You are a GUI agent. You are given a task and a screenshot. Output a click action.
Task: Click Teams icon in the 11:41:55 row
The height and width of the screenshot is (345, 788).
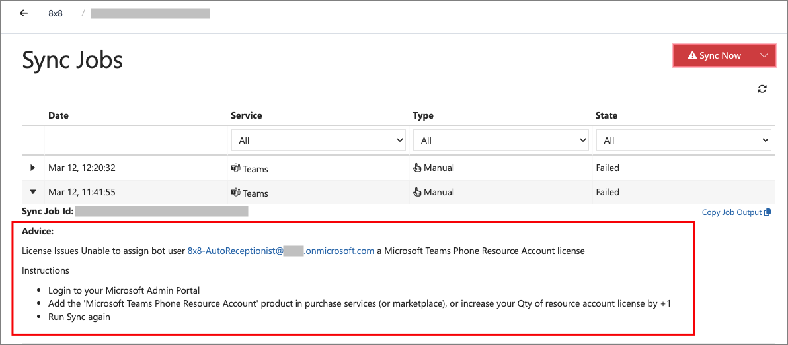235,192
